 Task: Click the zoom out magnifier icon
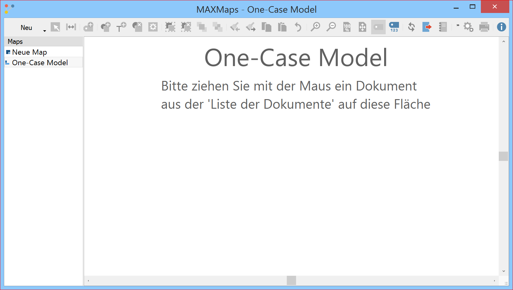pos(331,27)
